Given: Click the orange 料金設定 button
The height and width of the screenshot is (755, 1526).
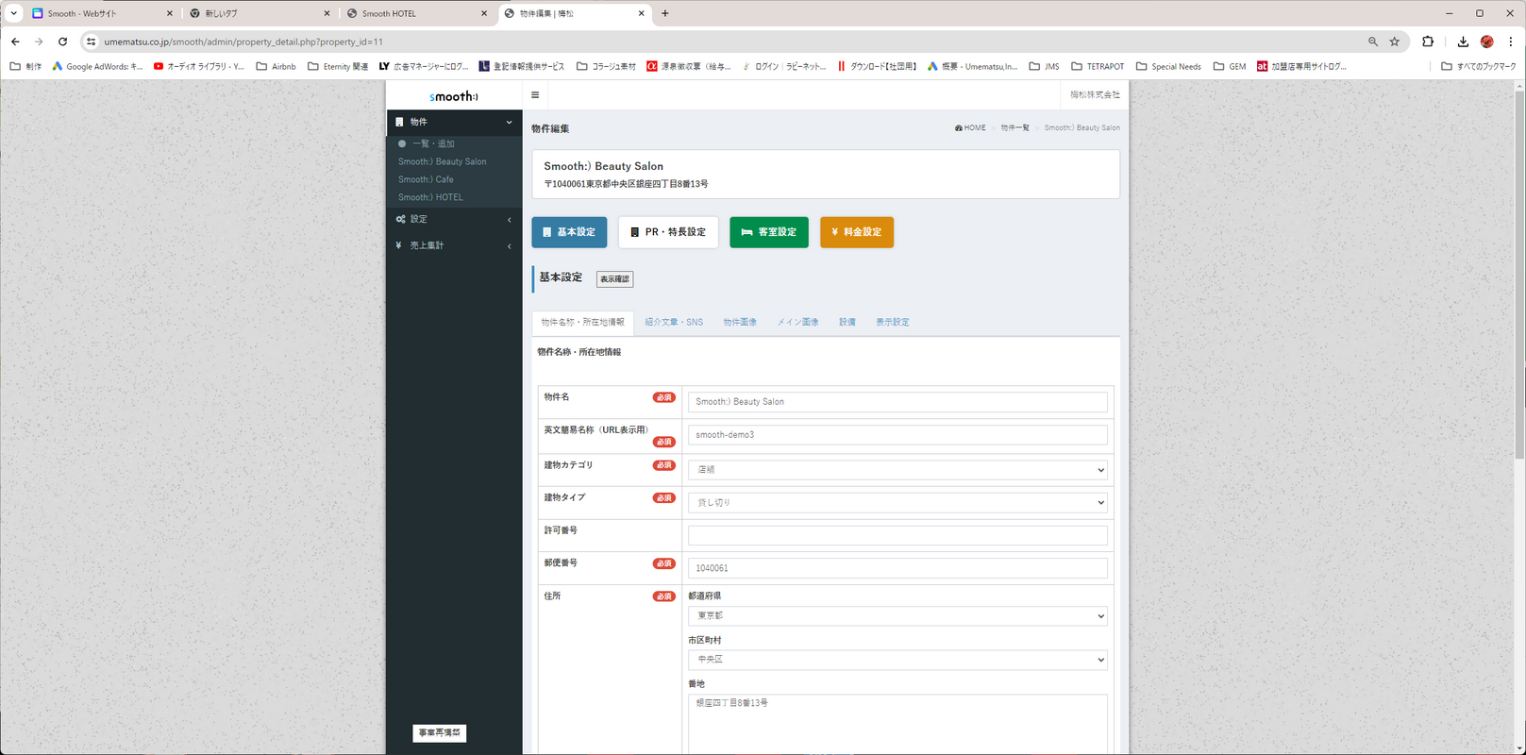Looking at the screenshot, I should [x=856, y=232].
